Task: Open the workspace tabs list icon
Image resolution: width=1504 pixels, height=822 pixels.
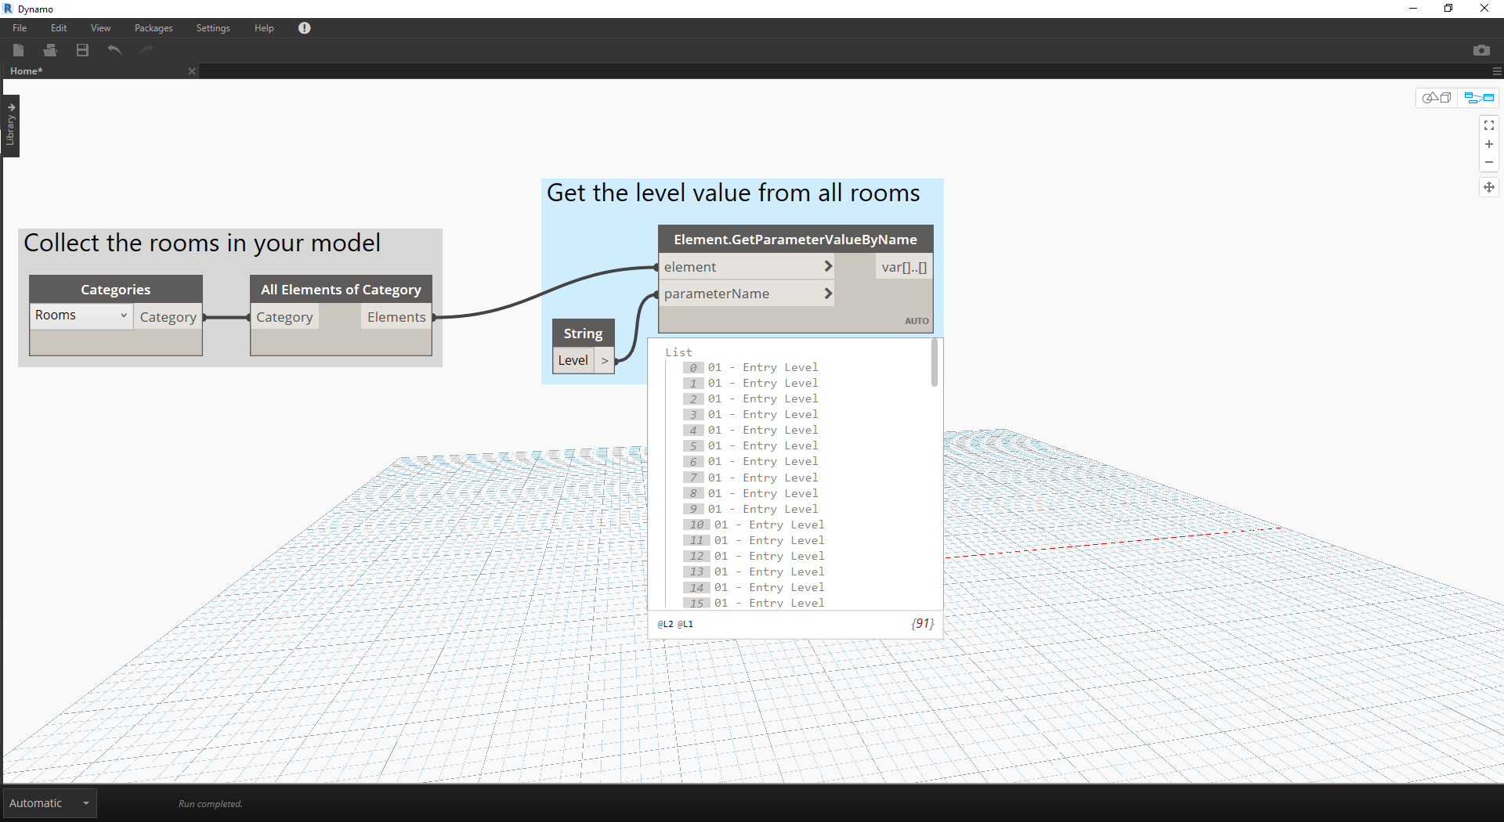Action: (x=1497, y=71)
